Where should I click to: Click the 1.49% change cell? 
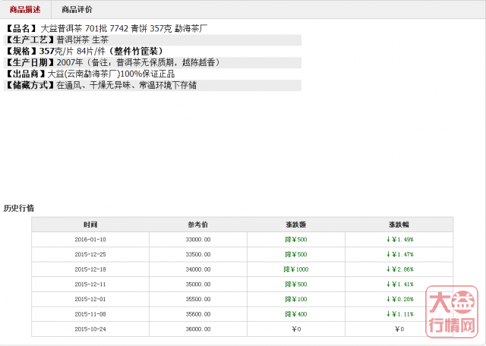pyautogui.click(x=399, y=240)
